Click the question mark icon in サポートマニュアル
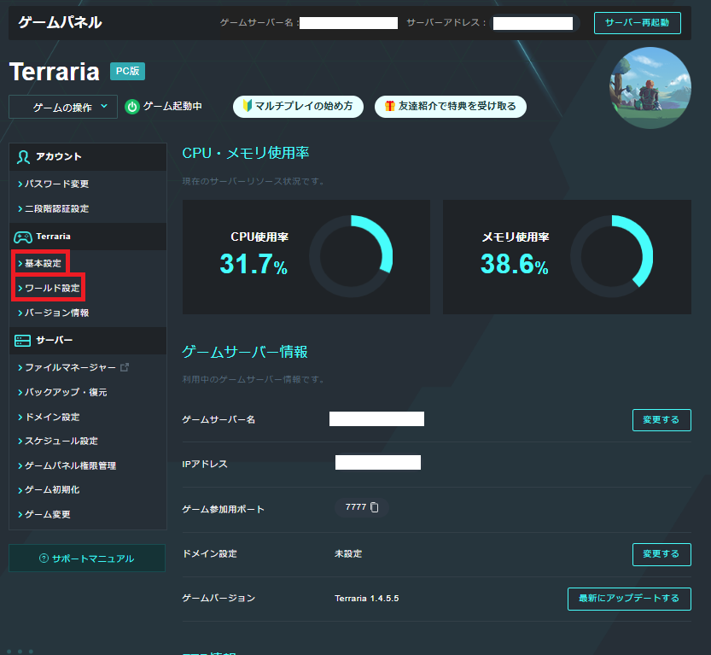 click(x=44, y=559)
